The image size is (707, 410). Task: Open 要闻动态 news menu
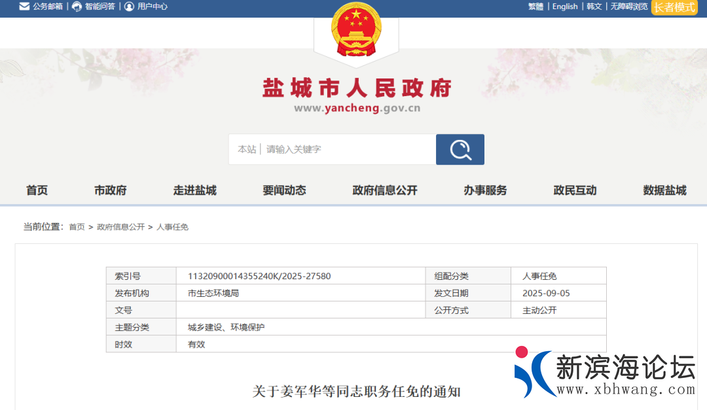click(284, 190)
